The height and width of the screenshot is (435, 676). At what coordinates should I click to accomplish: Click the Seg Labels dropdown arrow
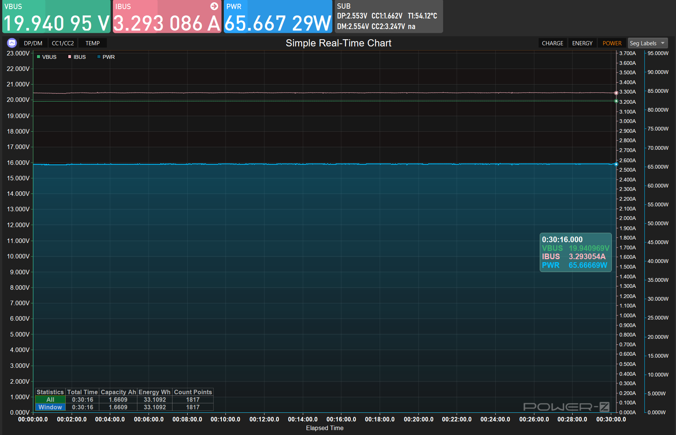[x=663, y=43]
